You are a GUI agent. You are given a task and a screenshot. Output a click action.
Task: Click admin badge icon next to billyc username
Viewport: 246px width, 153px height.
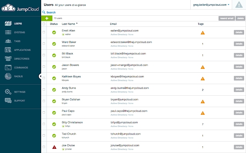click(63, 126)
